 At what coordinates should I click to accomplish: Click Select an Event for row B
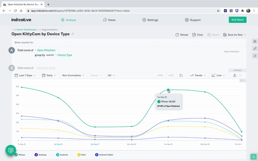(x=46, y=68)
